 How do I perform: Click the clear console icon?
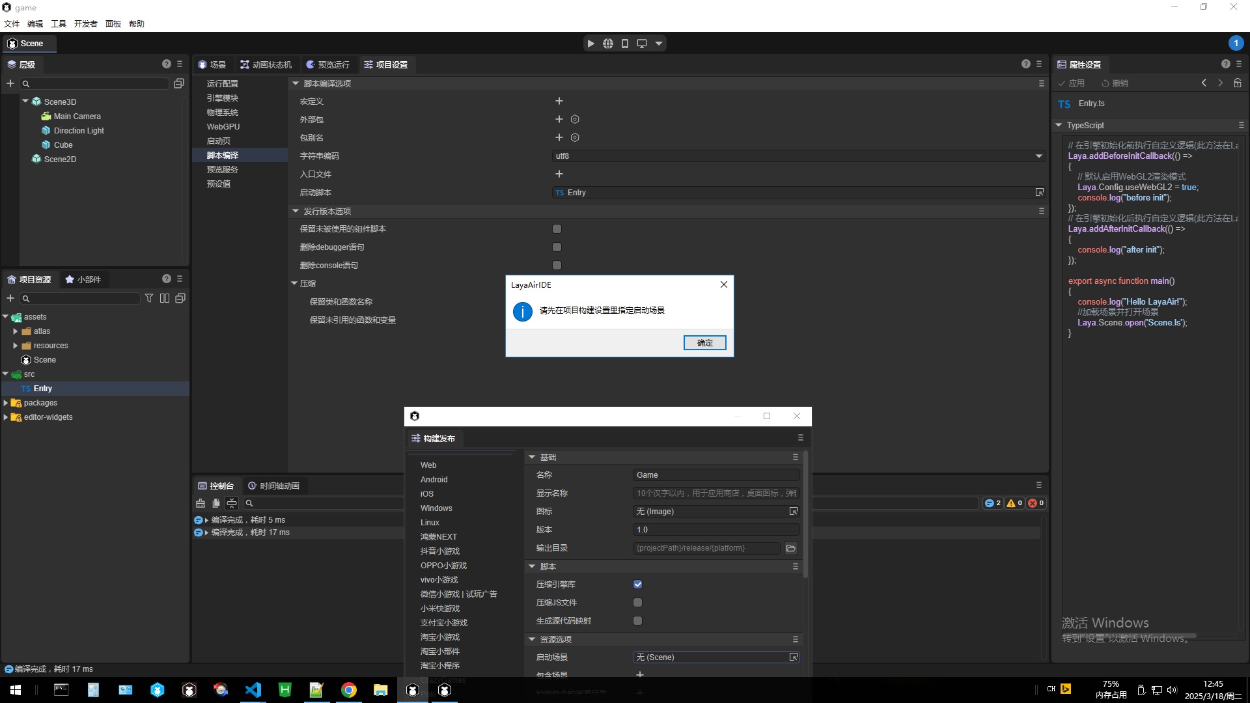(201, 503)
